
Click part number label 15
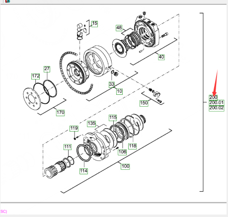coord(94,24)
